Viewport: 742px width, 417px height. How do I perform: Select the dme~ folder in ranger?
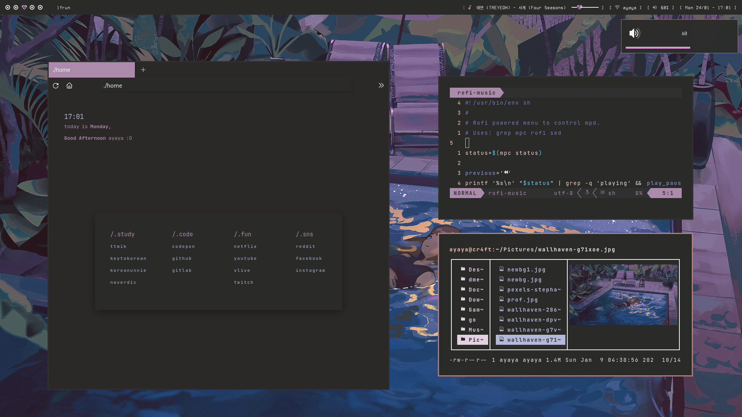[x=472, y=280]
